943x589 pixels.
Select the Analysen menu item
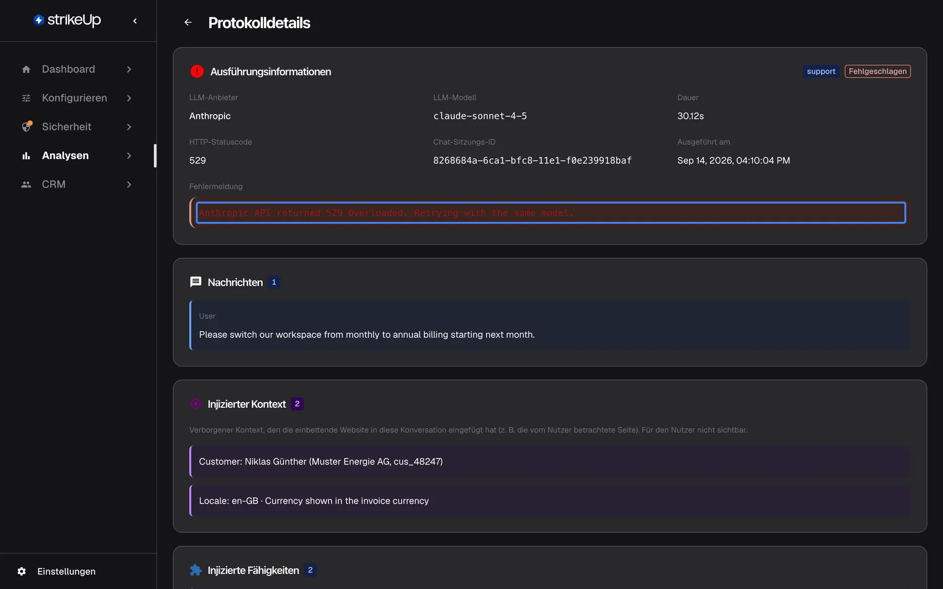pos(78,155)
